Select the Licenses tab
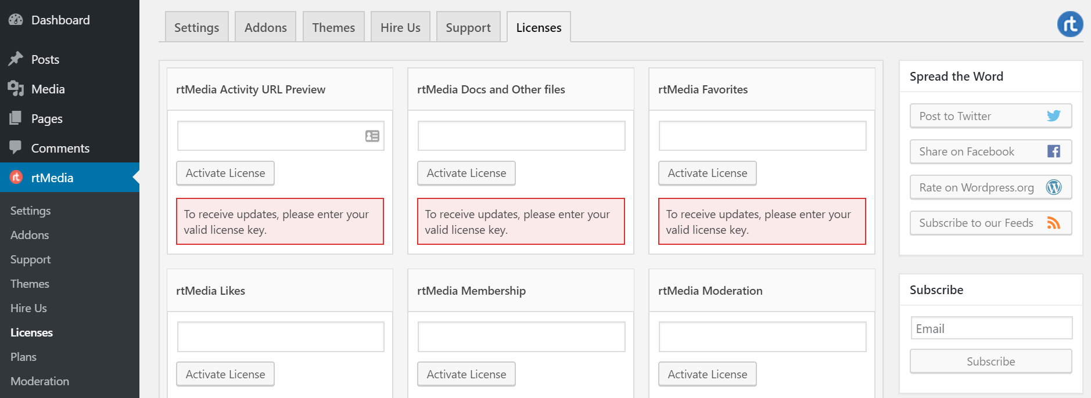This screenshot has width=1091, height=398. [539, 27]
